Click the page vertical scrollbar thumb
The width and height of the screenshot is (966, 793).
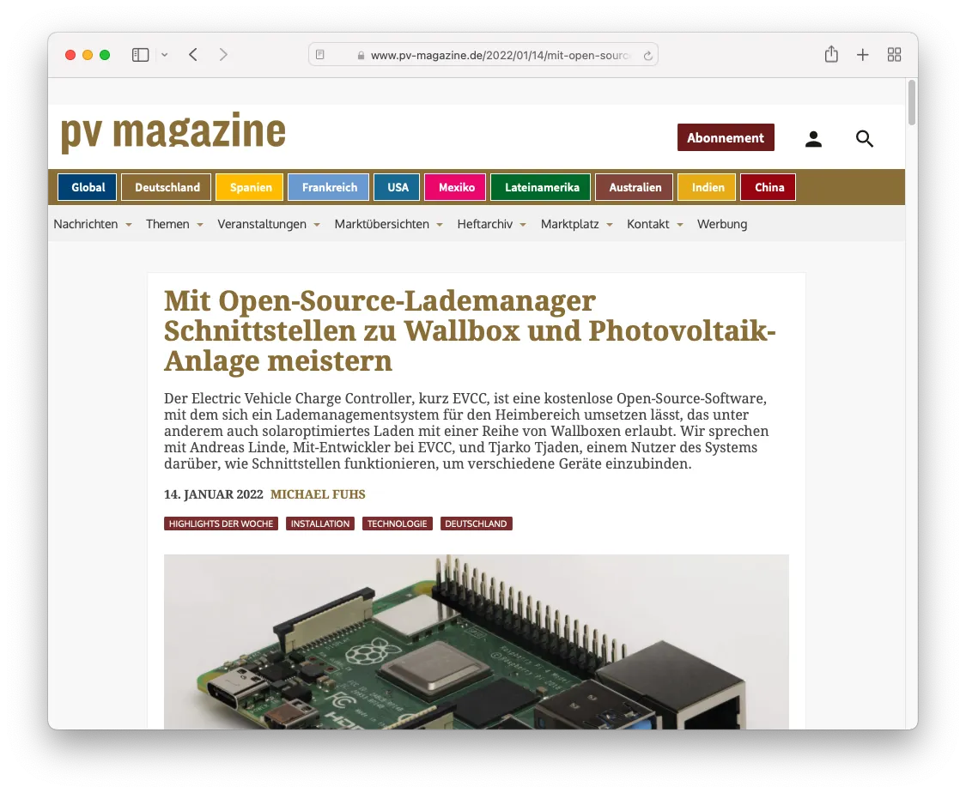(x=912, y=102)
